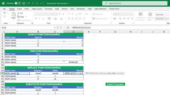Toggle Bold formatting
This screenshot has width=170, height=95.
click(x=36, y=18)
